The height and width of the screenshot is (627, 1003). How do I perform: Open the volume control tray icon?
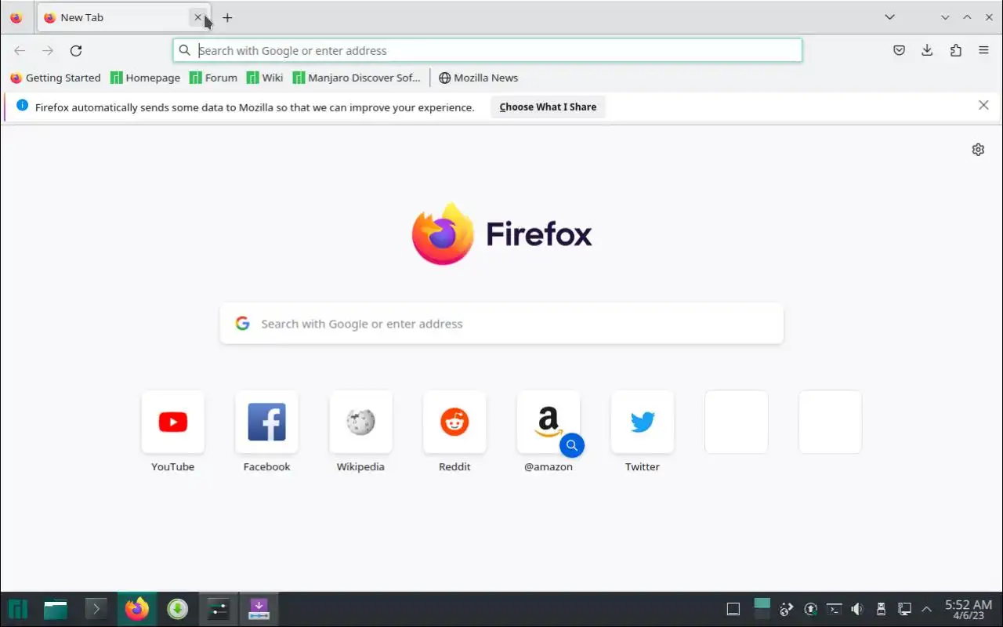[857, 609]
